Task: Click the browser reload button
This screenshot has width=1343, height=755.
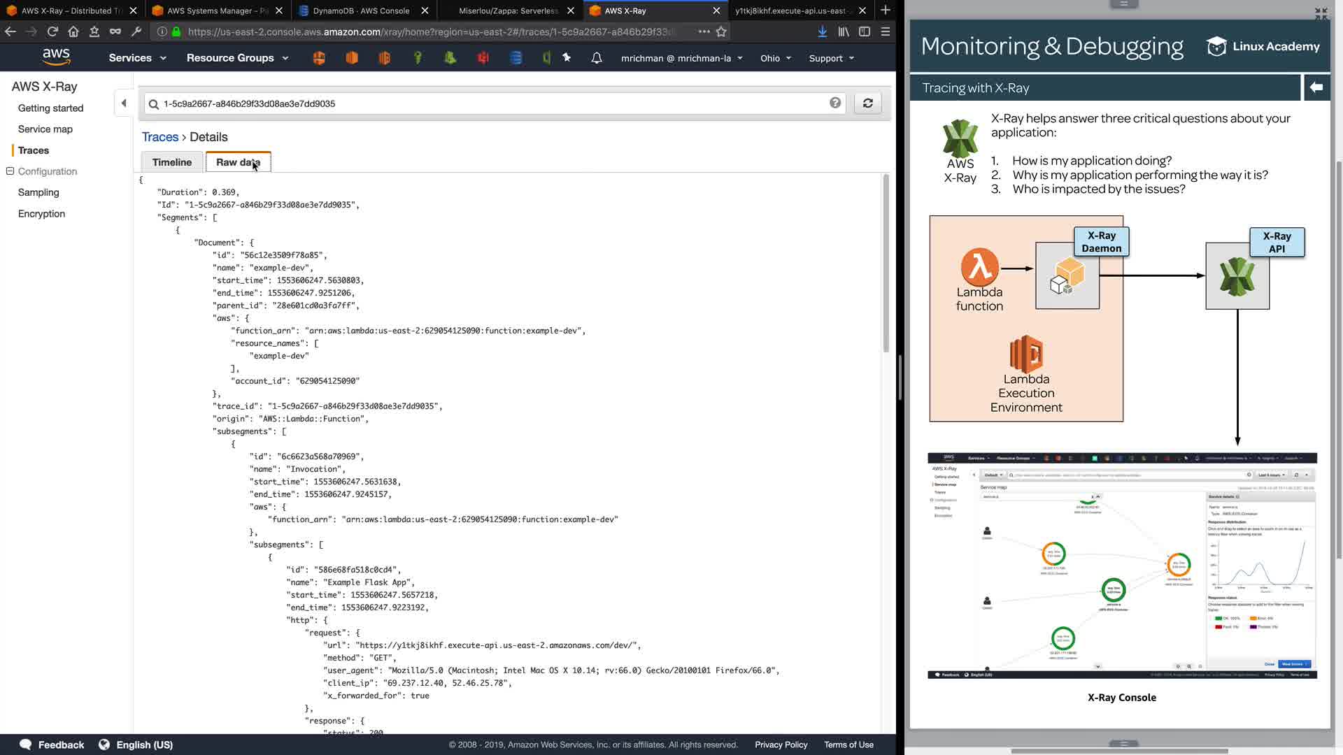Action: 52,31
